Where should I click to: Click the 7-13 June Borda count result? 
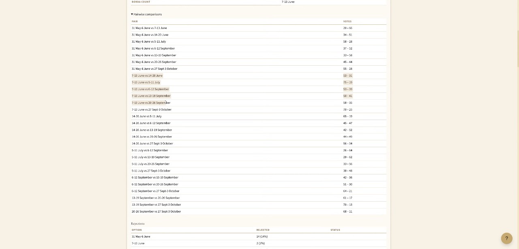click(x=288, y=2)
